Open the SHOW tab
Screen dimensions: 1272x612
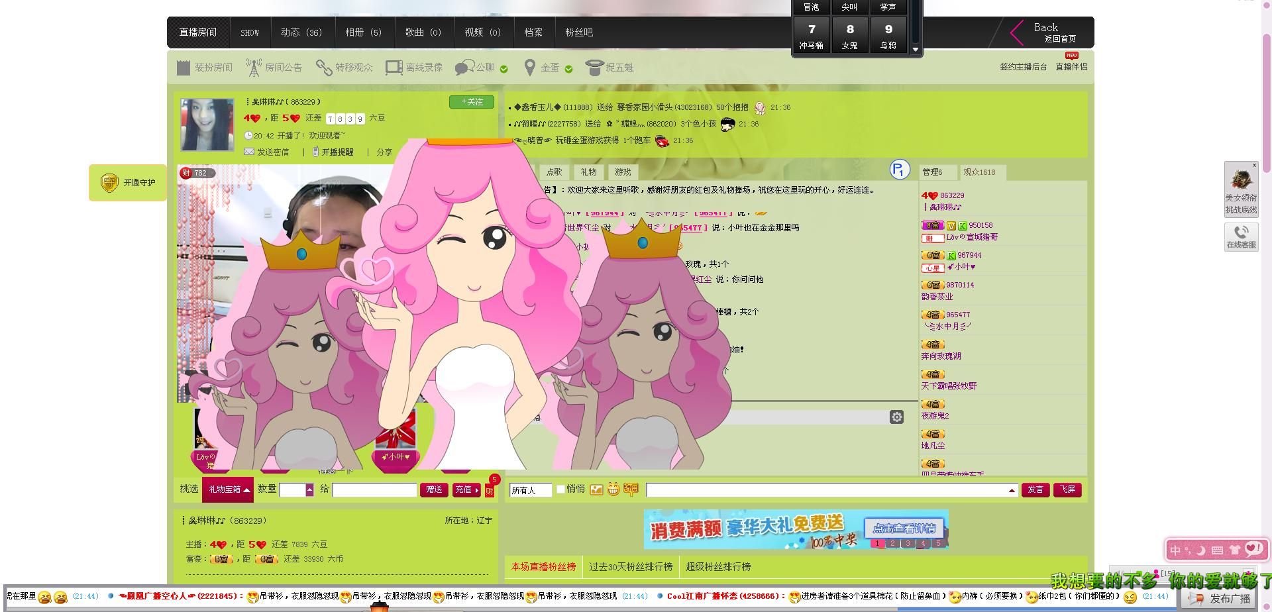[x=250, y=32]
